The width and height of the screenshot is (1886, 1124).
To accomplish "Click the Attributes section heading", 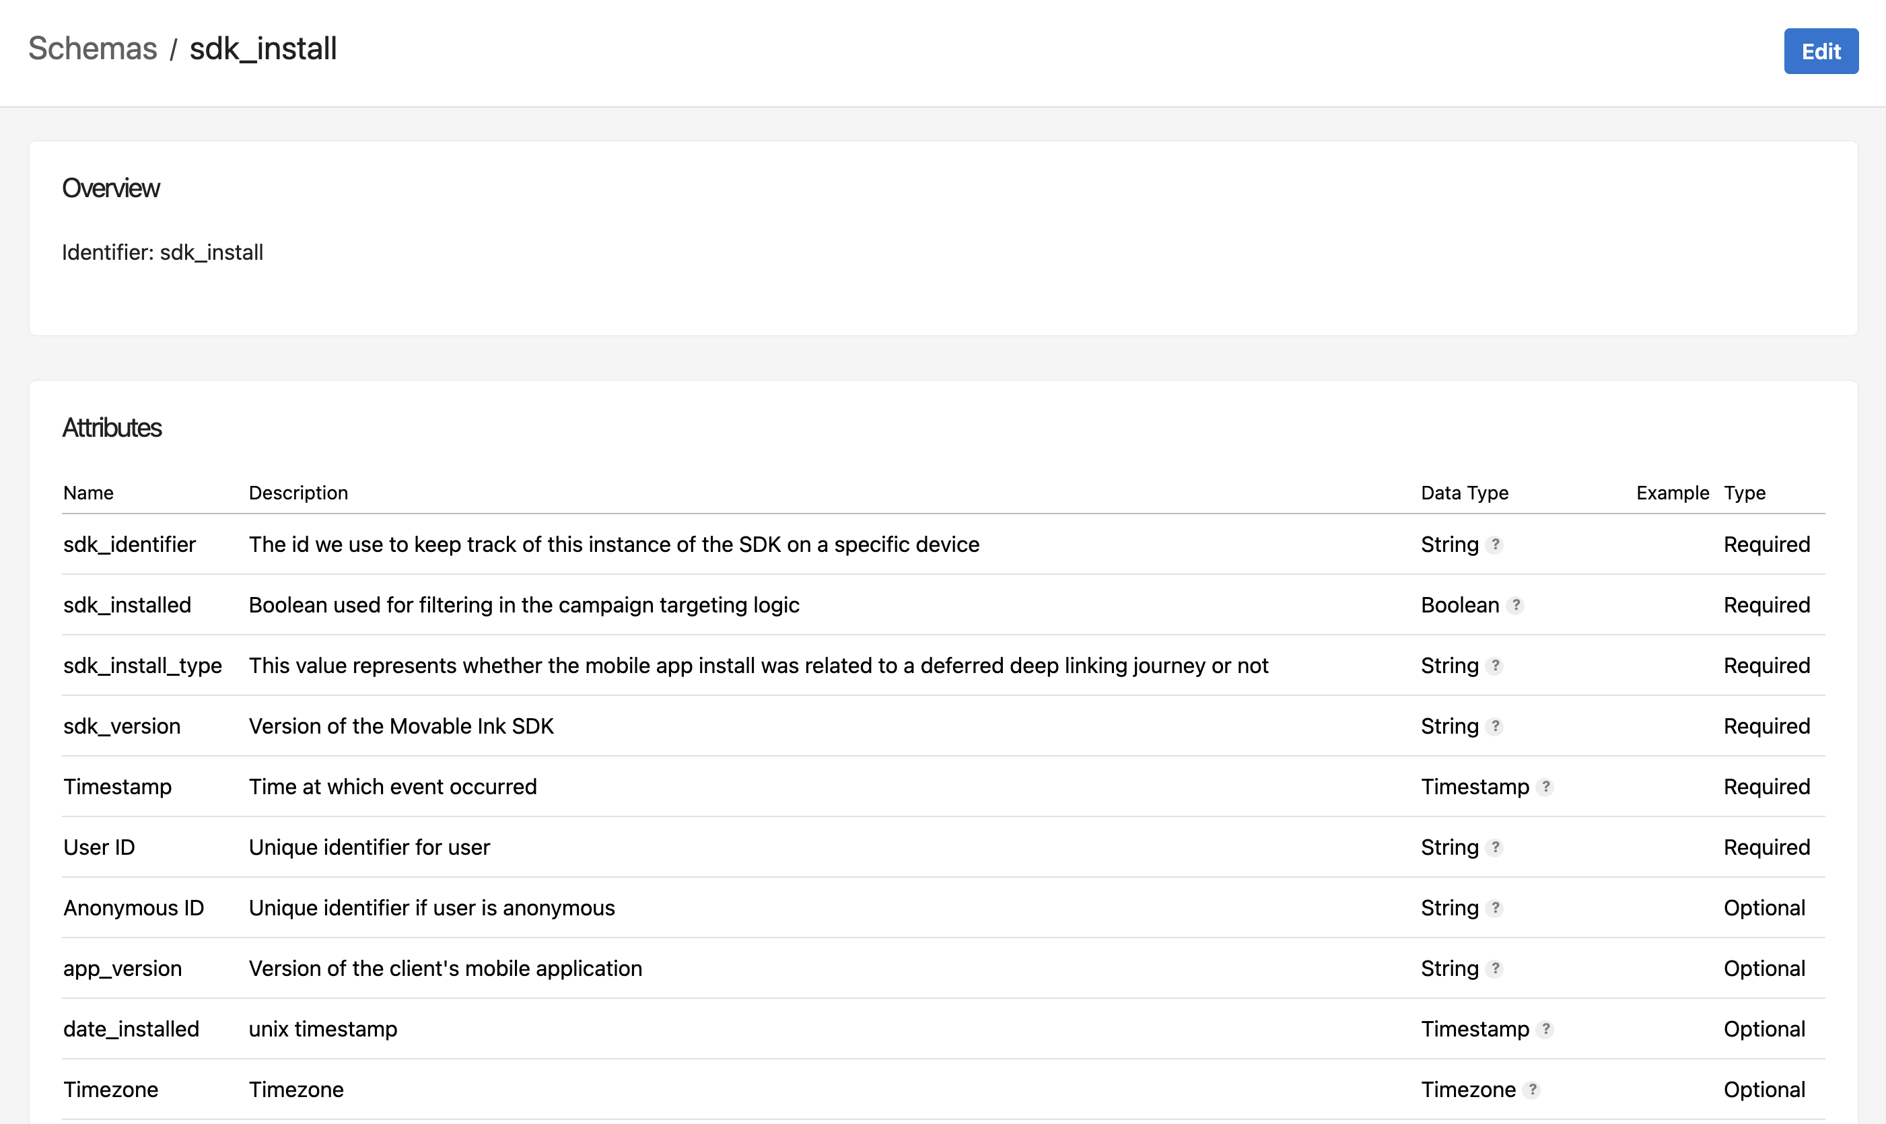I will pyautogui.click(x=112, y=428).
